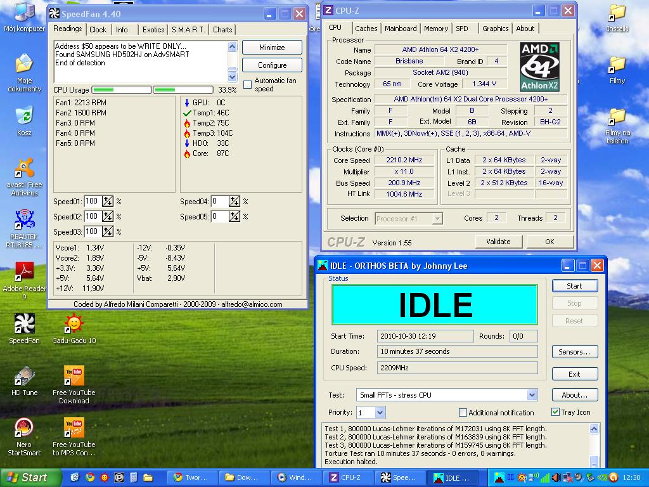Viewport: 649px width, 487px height.
Task: Adjust the Speed01 spinner control
Action: pyautogui.click(x=108, y=202)
